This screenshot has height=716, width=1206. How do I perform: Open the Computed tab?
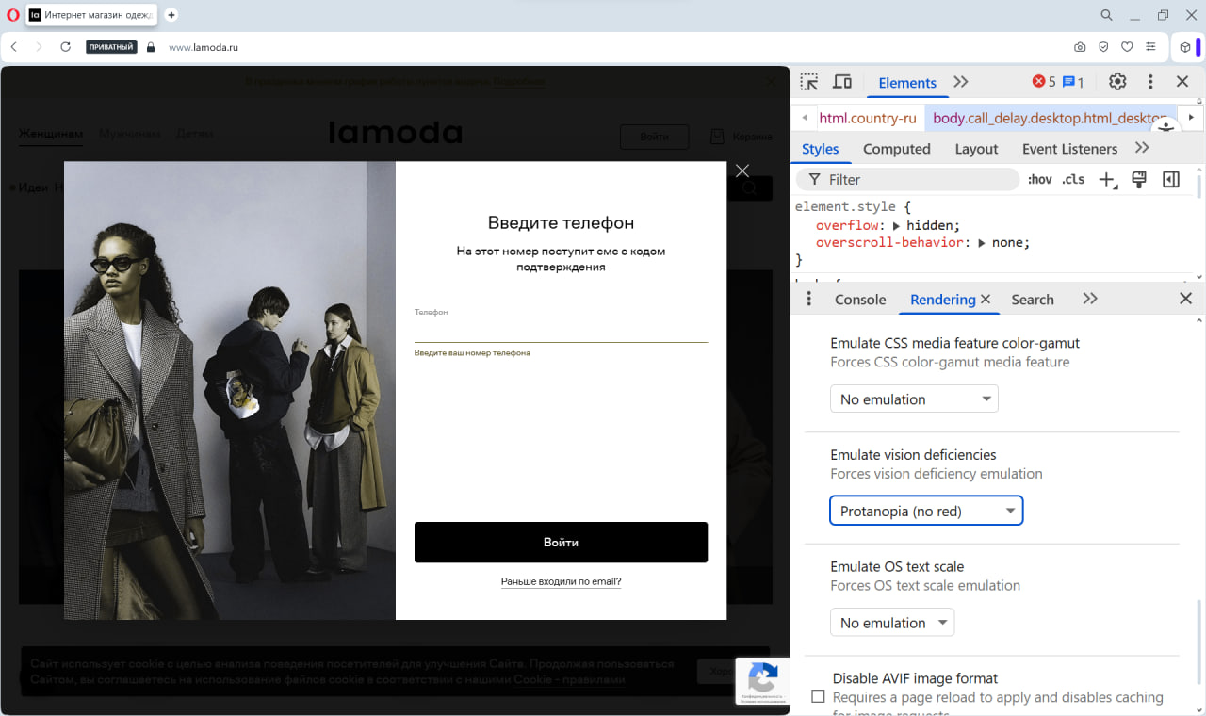point(897,149)
